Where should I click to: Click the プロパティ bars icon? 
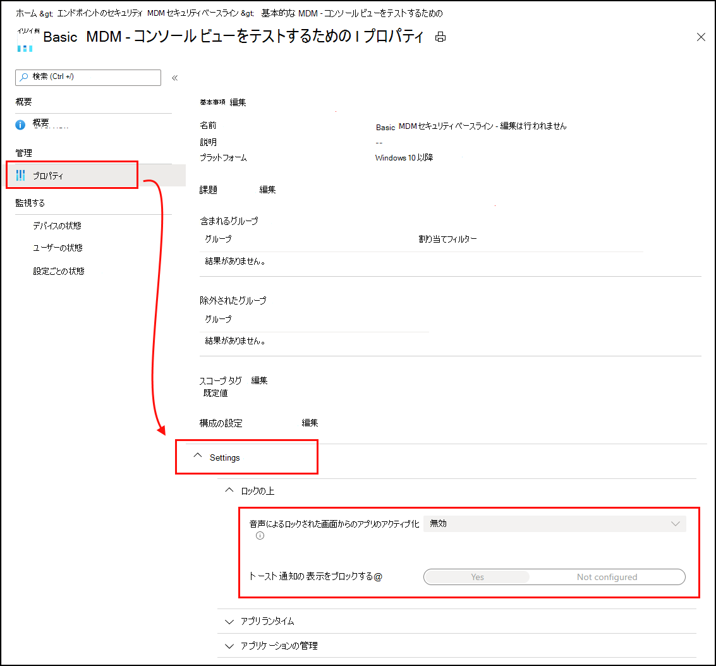(x=21, y=175)
